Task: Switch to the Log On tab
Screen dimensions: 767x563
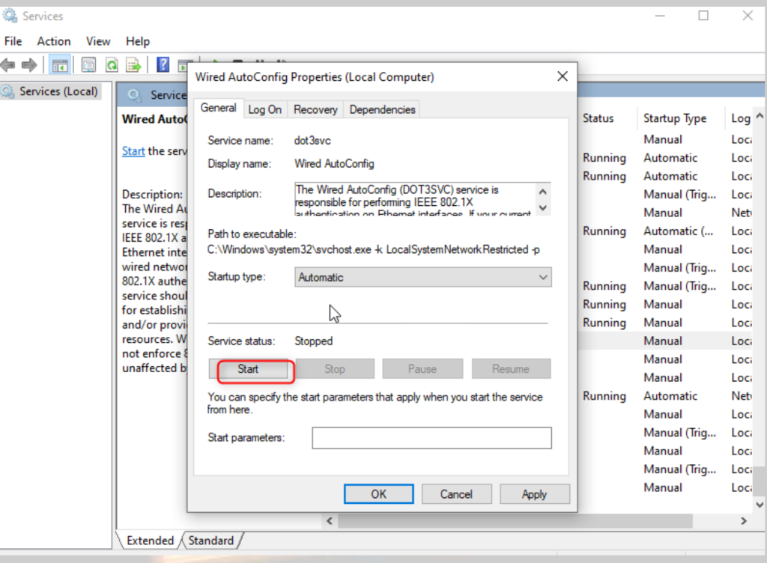Action: pyautogui.click(x=264, y=109)
